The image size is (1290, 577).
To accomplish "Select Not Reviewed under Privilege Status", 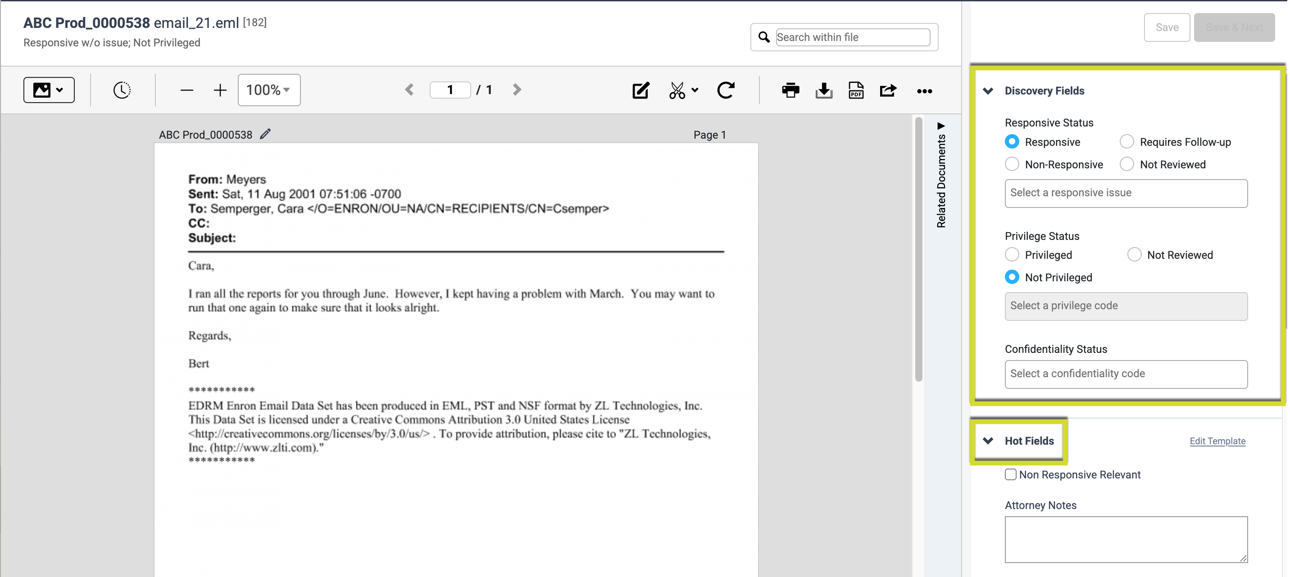I will [x=1134, y=255].
